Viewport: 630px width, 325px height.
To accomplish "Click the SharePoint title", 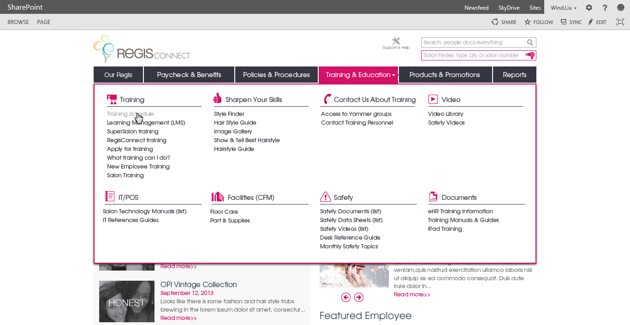I will tap(25, 7).
